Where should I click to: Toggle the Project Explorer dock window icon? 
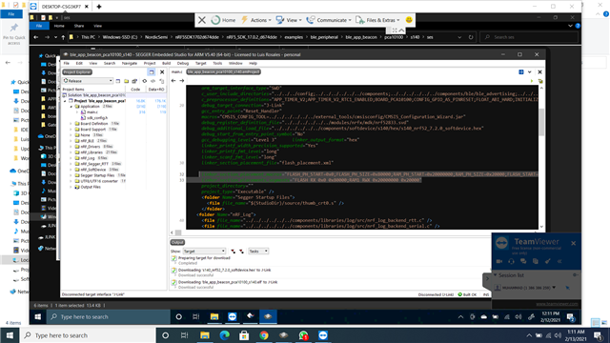point(152,72)
